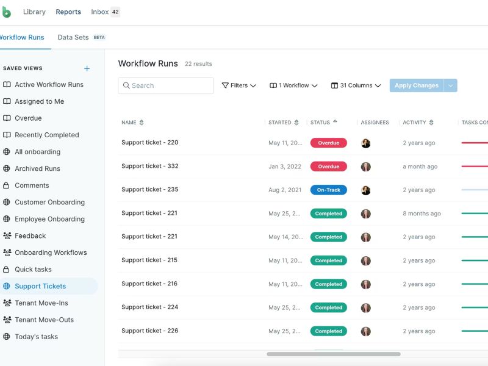This screenshot has height=366, width=488.
Task: Click the lock icon beside Comments view
Action: tap(7, 185)
